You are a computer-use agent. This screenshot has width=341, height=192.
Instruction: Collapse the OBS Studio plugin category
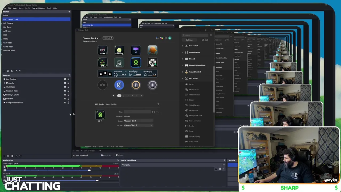182,78
